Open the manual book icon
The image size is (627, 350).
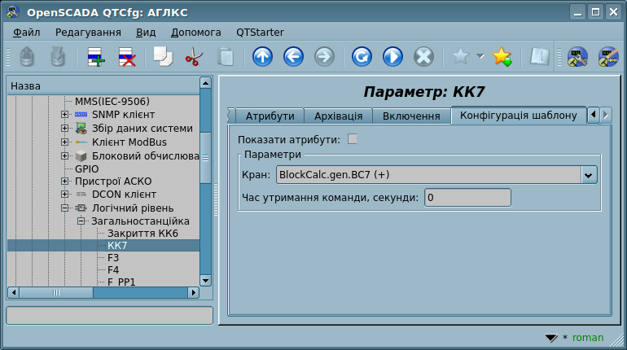pos(539,57)
